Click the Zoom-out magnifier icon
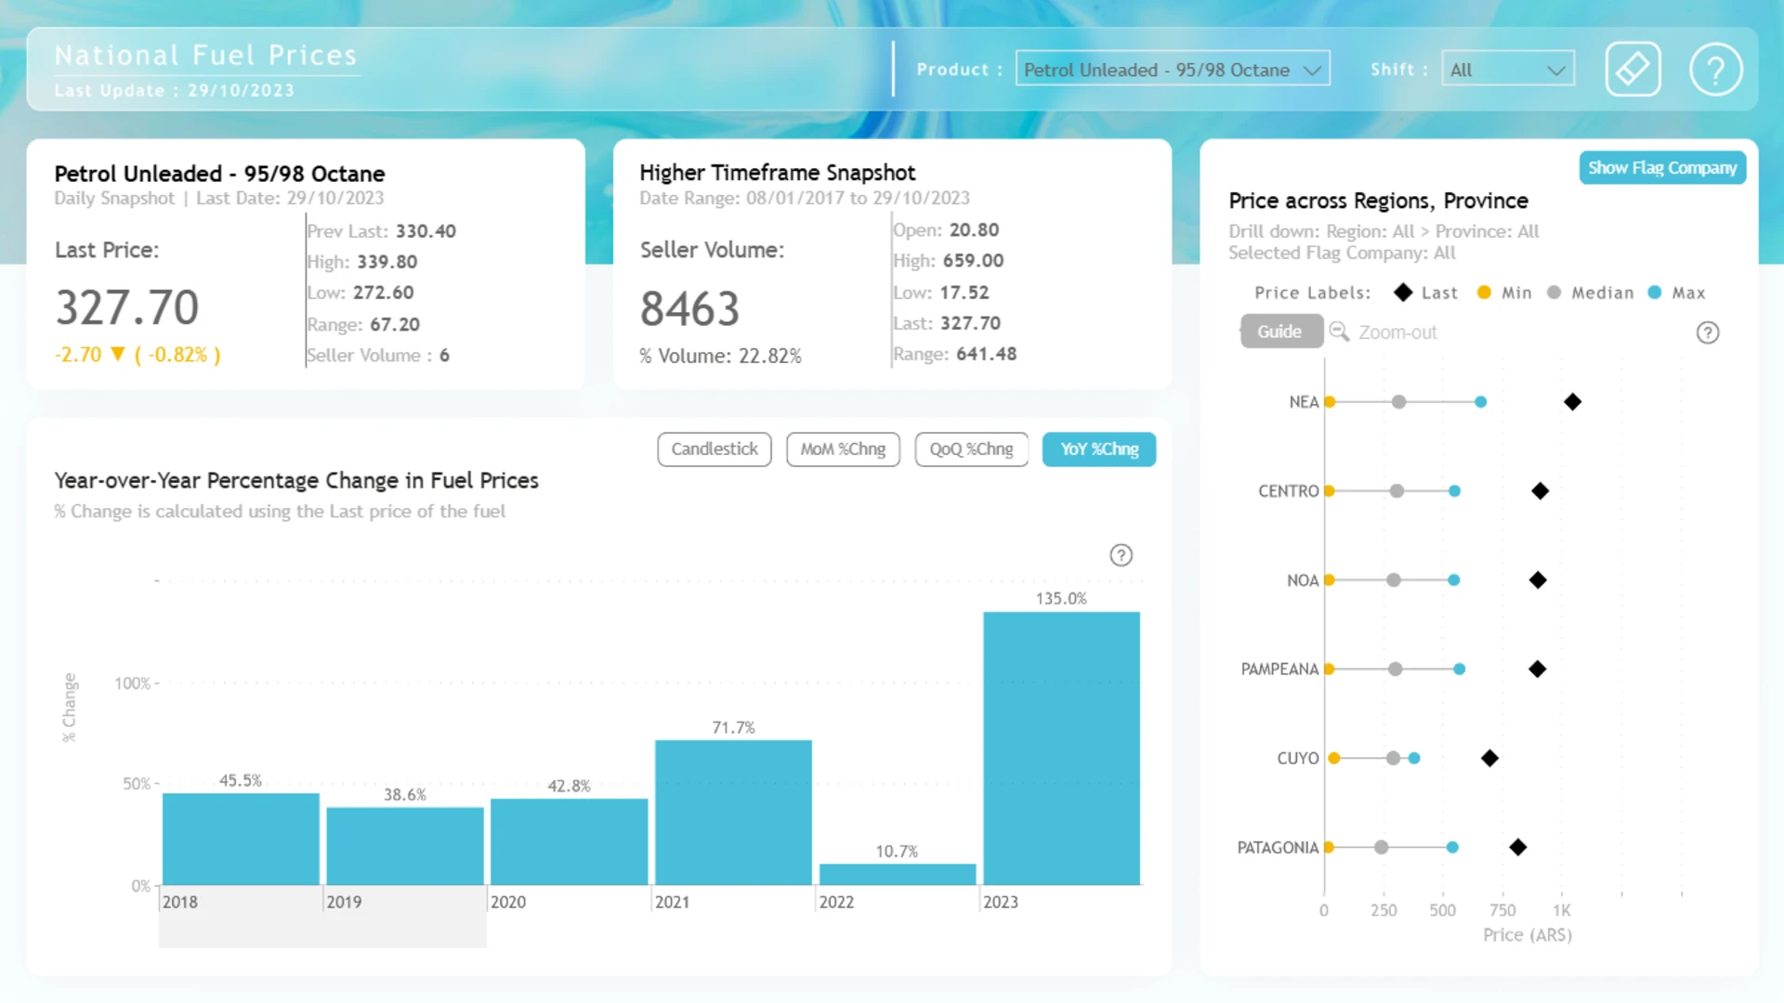This screenshot has width=1784, height=1003. (1339, 332)
